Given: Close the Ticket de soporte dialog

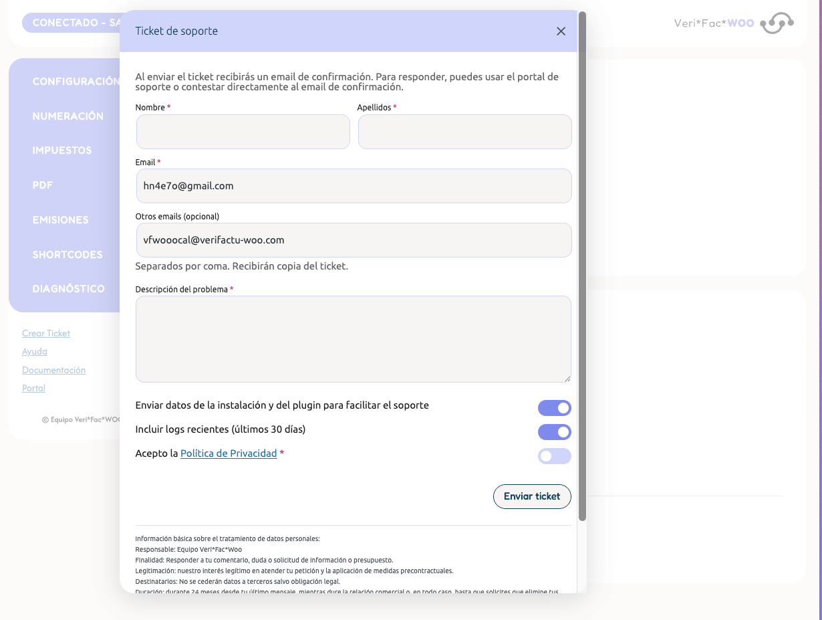Looking at the screenshot, I should (561, 31).
